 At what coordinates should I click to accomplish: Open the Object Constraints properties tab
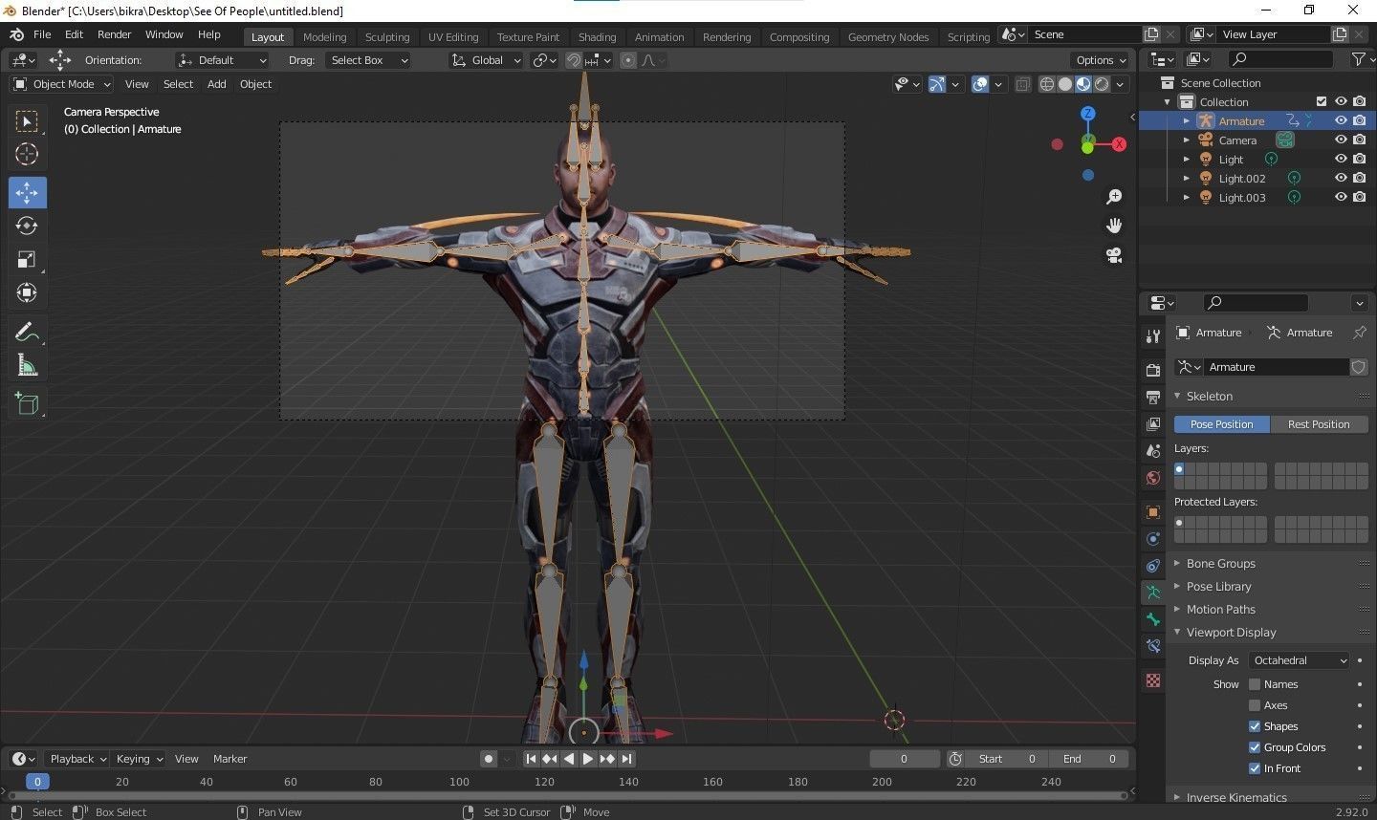pyautogui.click(x=1153, y=566)
